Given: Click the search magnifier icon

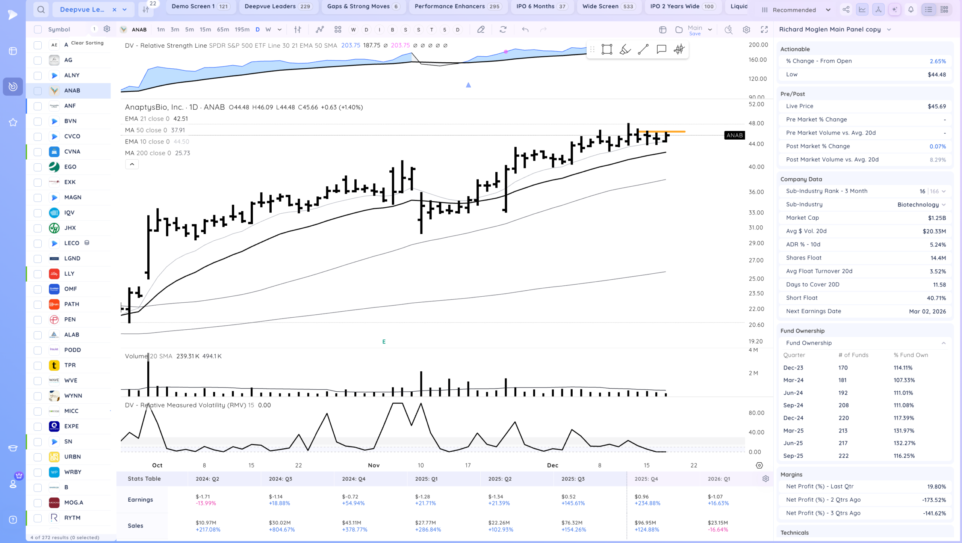Looking at the screenshot, I should click(41, 10).
